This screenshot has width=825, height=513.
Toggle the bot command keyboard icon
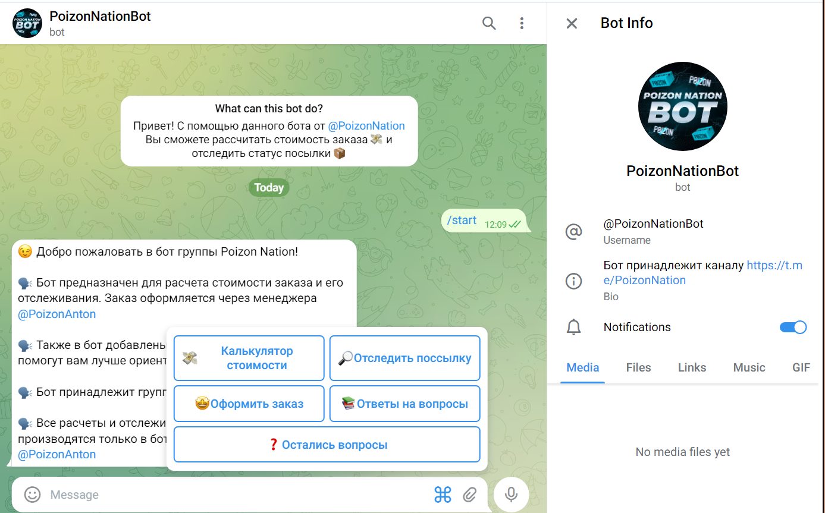click(x=443, y=495)
